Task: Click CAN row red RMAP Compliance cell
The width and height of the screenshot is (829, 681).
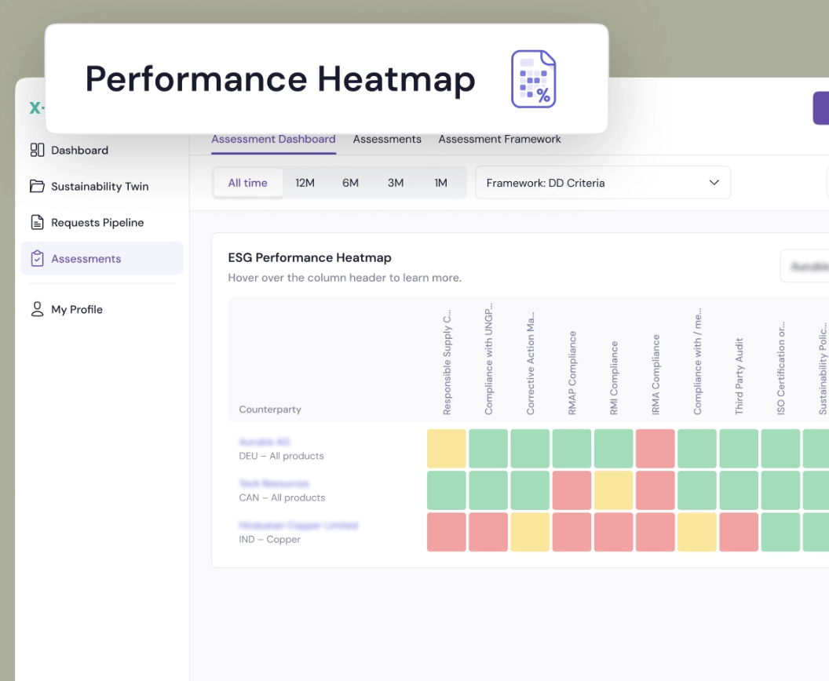Action: click(x=572, y=490)
